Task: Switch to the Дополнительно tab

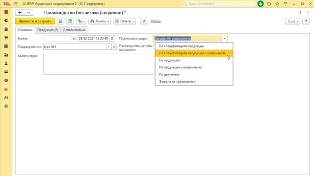Action: (x=74, y=30)
